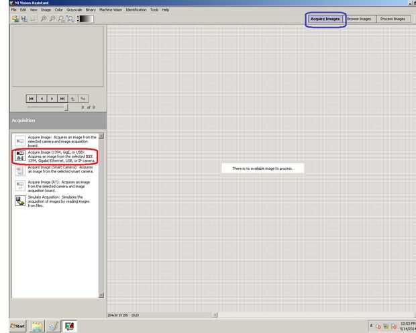This screenshot has width=416, height=333.
Task: Select the Acquire Image camera board icon
Action: point(20,141)
